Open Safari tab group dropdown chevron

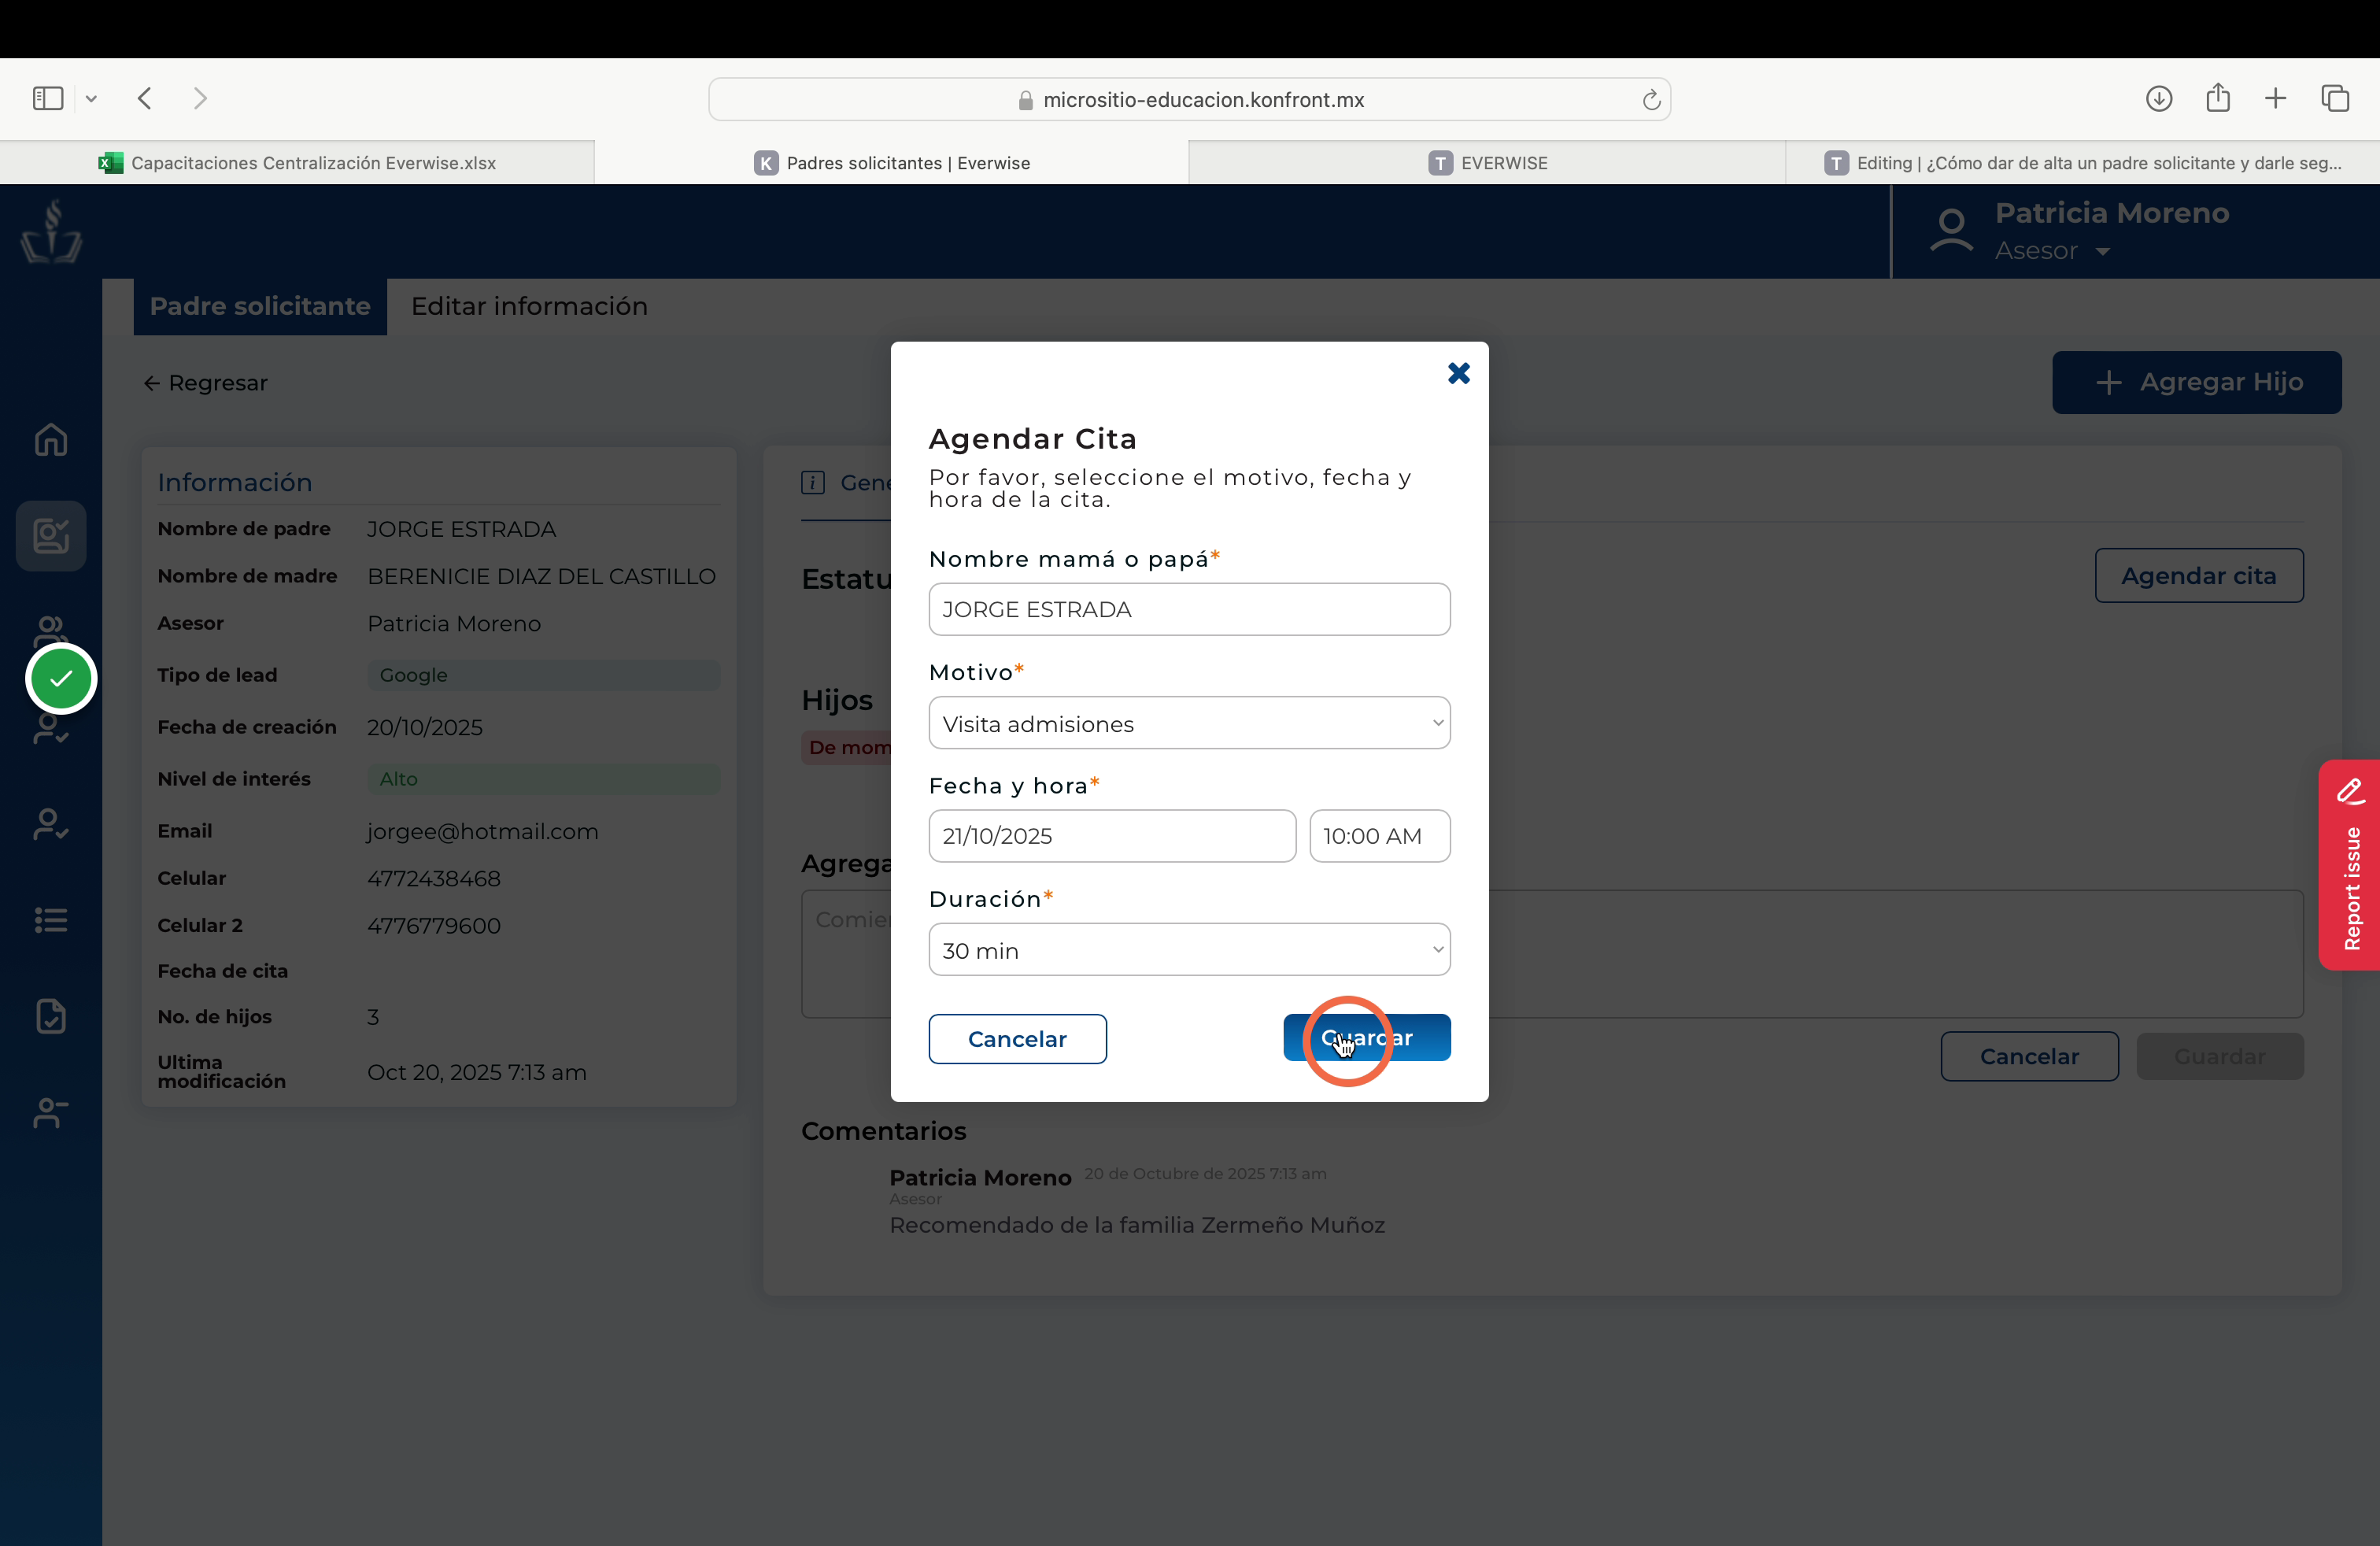[91, 98]
